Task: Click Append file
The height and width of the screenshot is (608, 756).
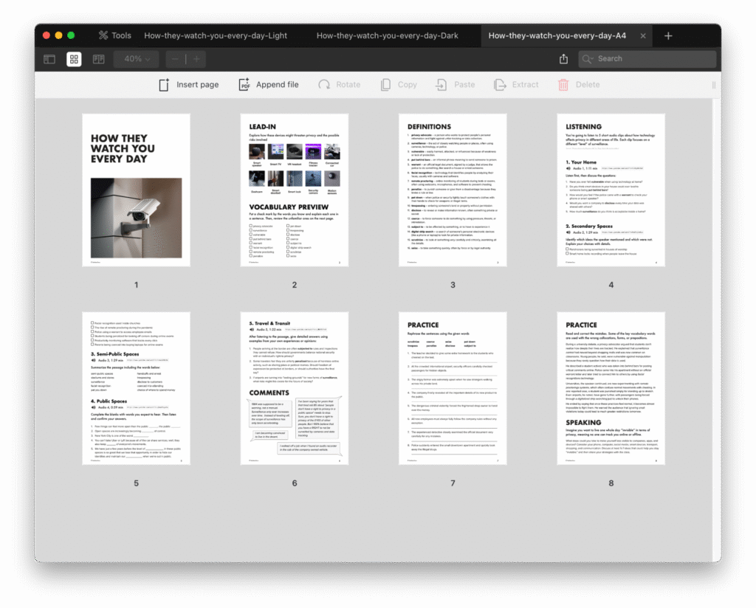Action: coord(268,85)
